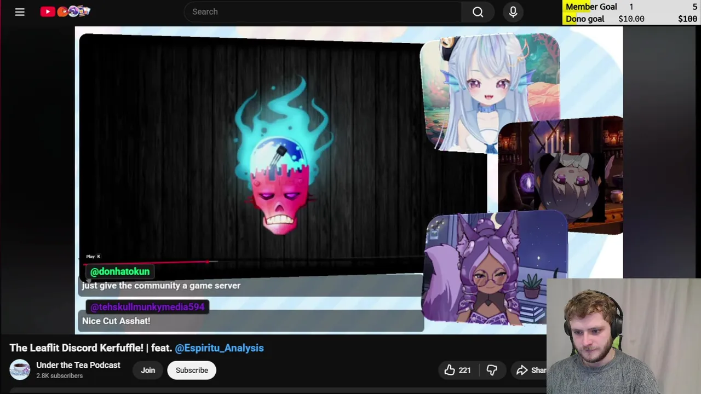
Task: Click the Play K tooltip control
Action: 93,256
